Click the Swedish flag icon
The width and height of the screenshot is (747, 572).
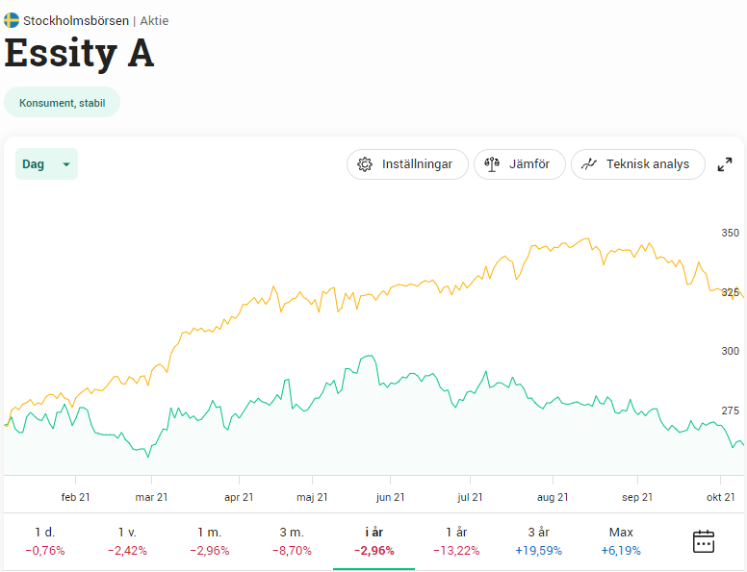pos(12,20)
